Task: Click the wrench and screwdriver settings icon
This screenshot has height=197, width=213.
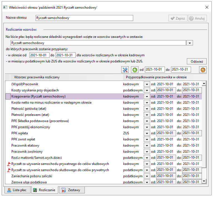Action: point(125,70)
